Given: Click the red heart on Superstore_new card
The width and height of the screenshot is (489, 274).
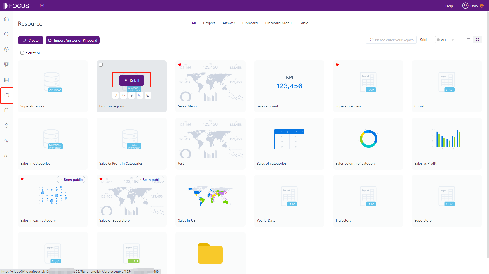Looking at the screenshot, I should (337, 65).
